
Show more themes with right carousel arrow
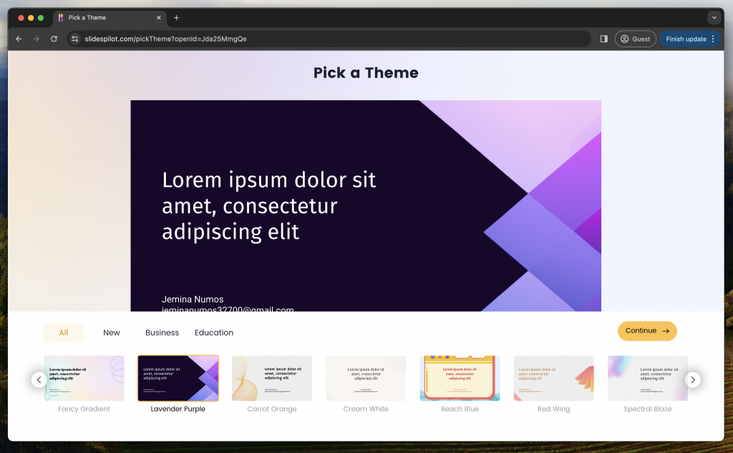coord(693,379)
